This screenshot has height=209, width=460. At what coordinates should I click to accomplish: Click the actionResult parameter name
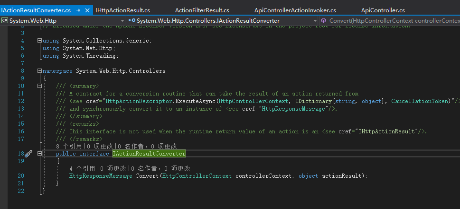(342, 176)
